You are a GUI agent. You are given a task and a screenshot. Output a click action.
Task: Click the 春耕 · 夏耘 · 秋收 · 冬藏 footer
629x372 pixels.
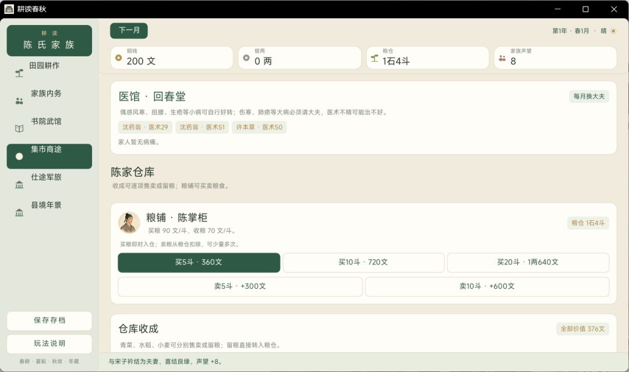pyautogui.click(x=50, y=361)
